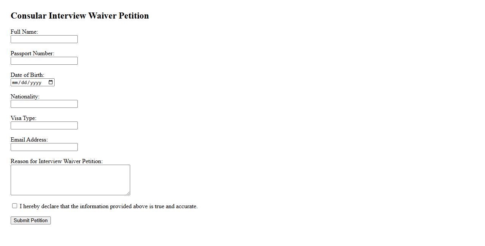The height and width of the screenshot is (246, 485).
Task: Select the day segment of Date of Birth
Action: pyautogui.click(x=24, y=83)
